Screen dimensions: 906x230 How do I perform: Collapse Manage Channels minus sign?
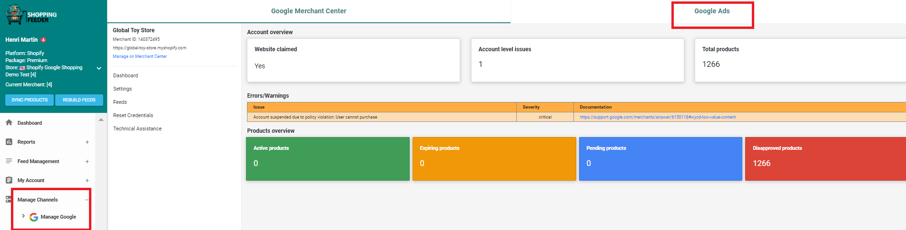(87, 200)
